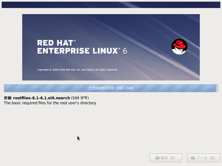
Task: Click the (599 字节) package size text
Action: pyautogui.click(x=80, y=98)
